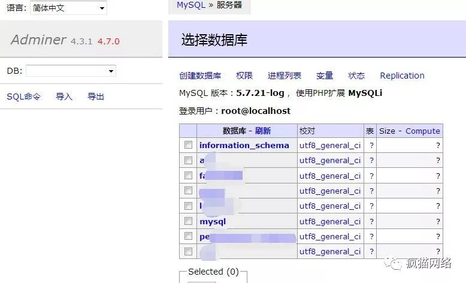This screenshot has height=283, width=466.
Task: Open the 状态 status link
Action: (356, 76)
